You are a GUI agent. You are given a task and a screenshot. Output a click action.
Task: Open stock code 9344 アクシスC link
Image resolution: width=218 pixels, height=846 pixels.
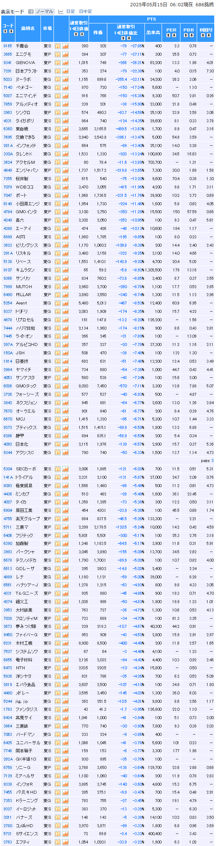8,452
